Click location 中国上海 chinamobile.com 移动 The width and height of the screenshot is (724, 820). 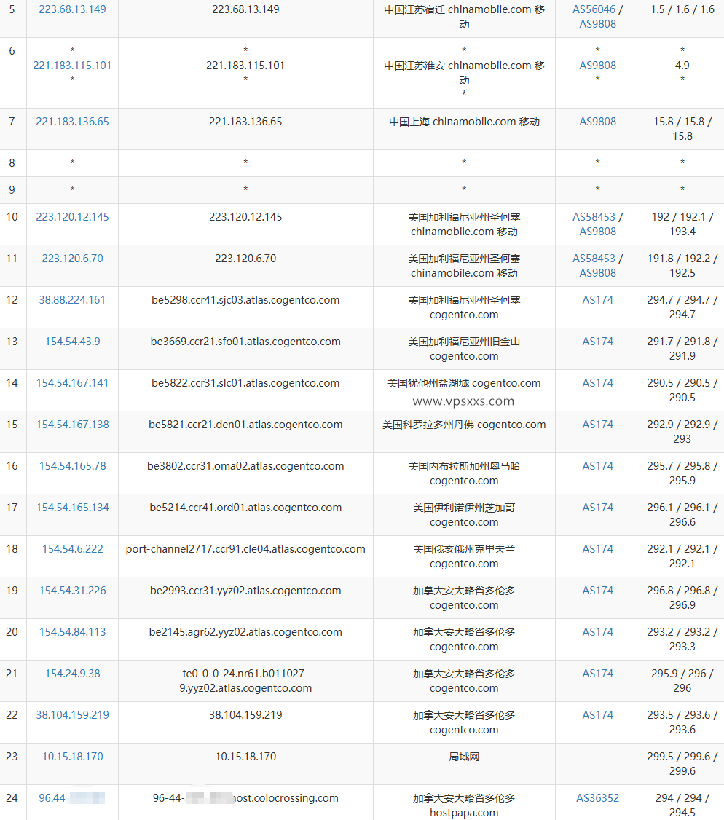(464, 122)
